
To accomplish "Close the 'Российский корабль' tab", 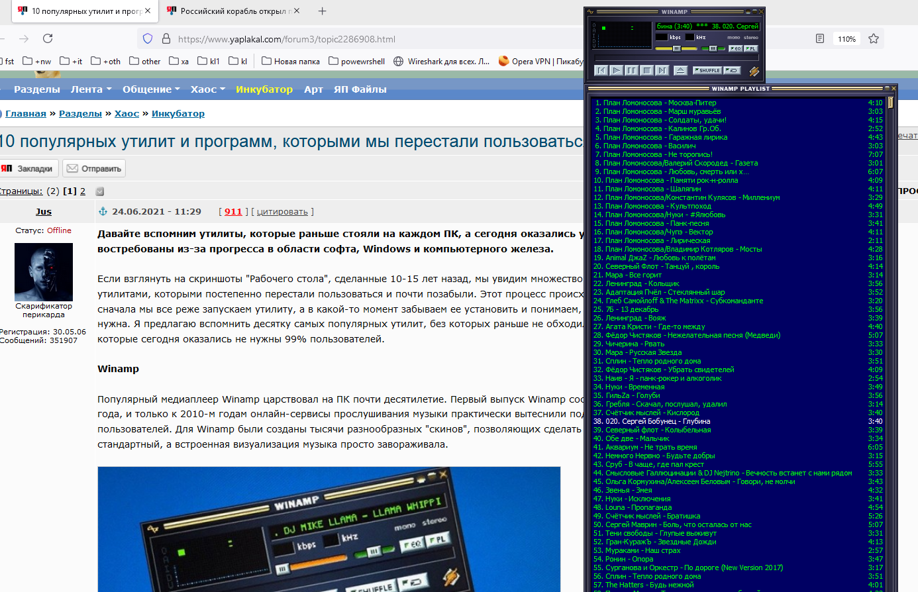I will 296,11.
